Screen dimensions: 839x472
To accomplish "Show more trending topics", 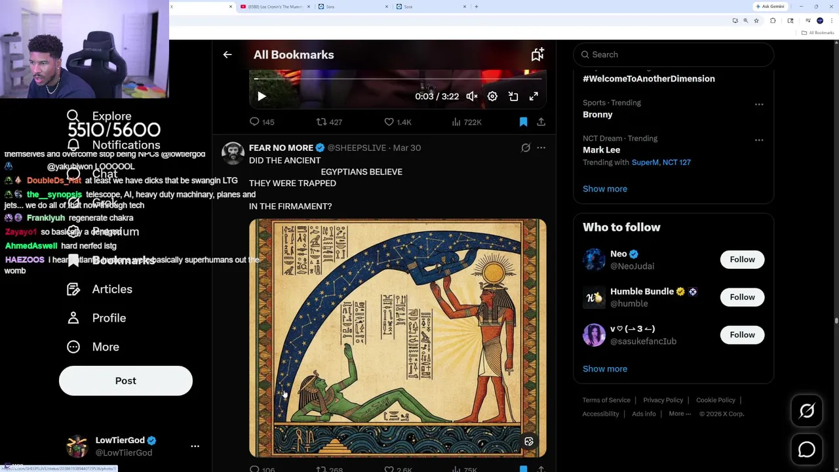I will (x=605, y=189).
